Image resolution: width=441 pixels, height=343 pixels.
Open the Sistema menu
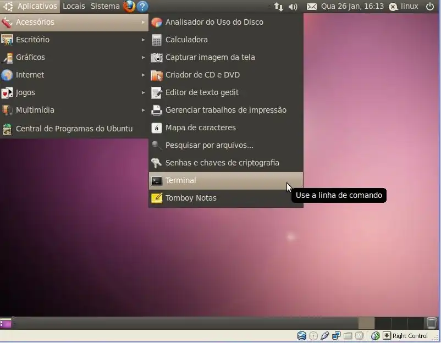pyautogui.click(x=105, y=7)
